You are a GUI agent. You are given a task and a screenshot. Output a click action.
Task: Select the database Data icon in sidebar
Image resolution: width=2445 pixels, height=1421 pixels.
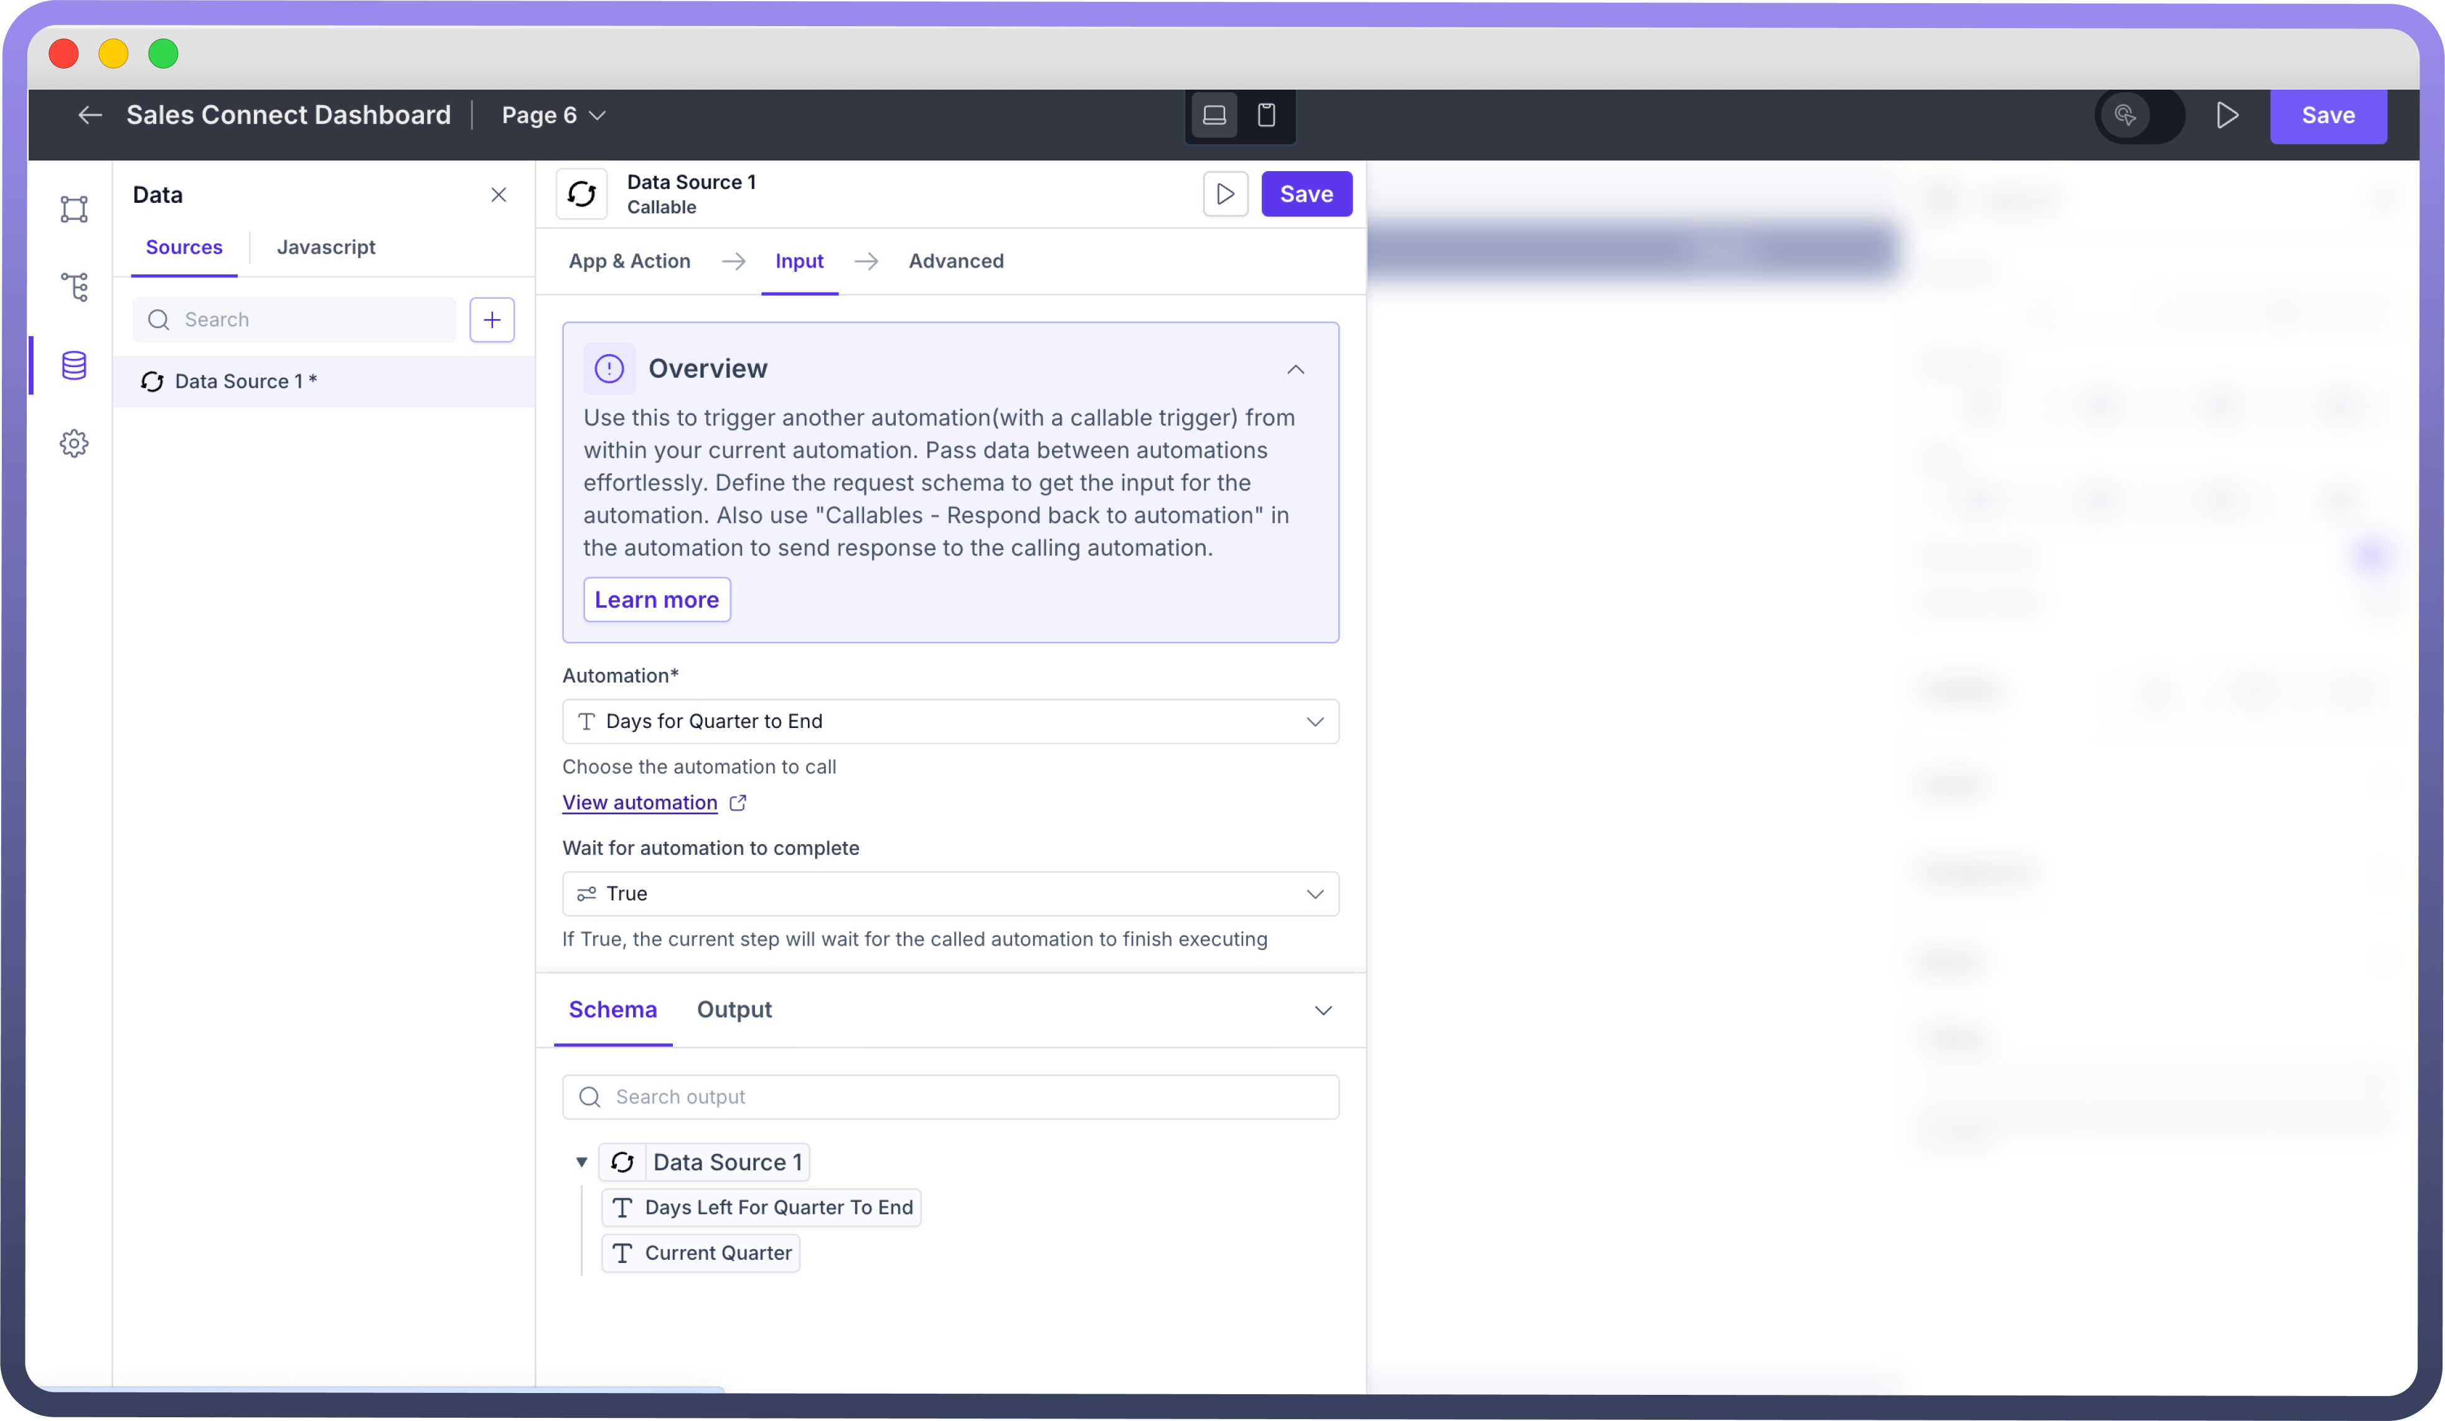73,366
